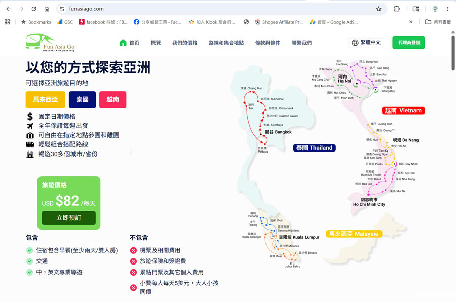The height and width of the screenshot is (302, 456).
Task: Bookmark this page with star icon
Action: pyautogui.click(x=378, y=9)
